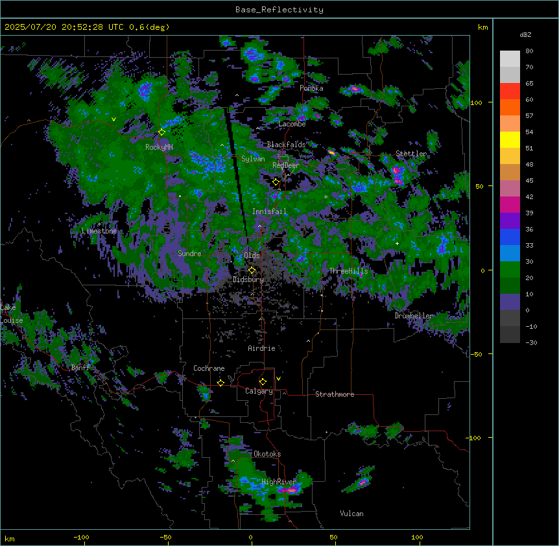559x546 pixels.
Task: Click the RedDeer city label
Action: point(286,165)
